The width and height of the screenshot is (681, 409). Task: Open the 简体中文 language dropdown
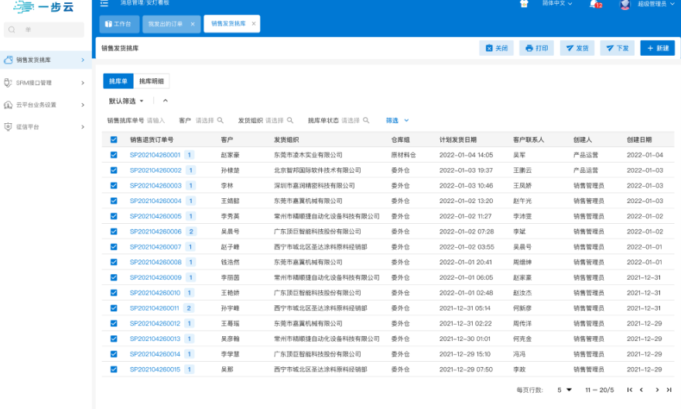[x=556, y=4]
